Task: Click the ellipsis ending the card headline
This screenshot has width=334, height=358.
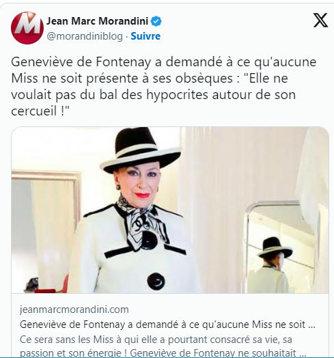Action: click(311, 325)
